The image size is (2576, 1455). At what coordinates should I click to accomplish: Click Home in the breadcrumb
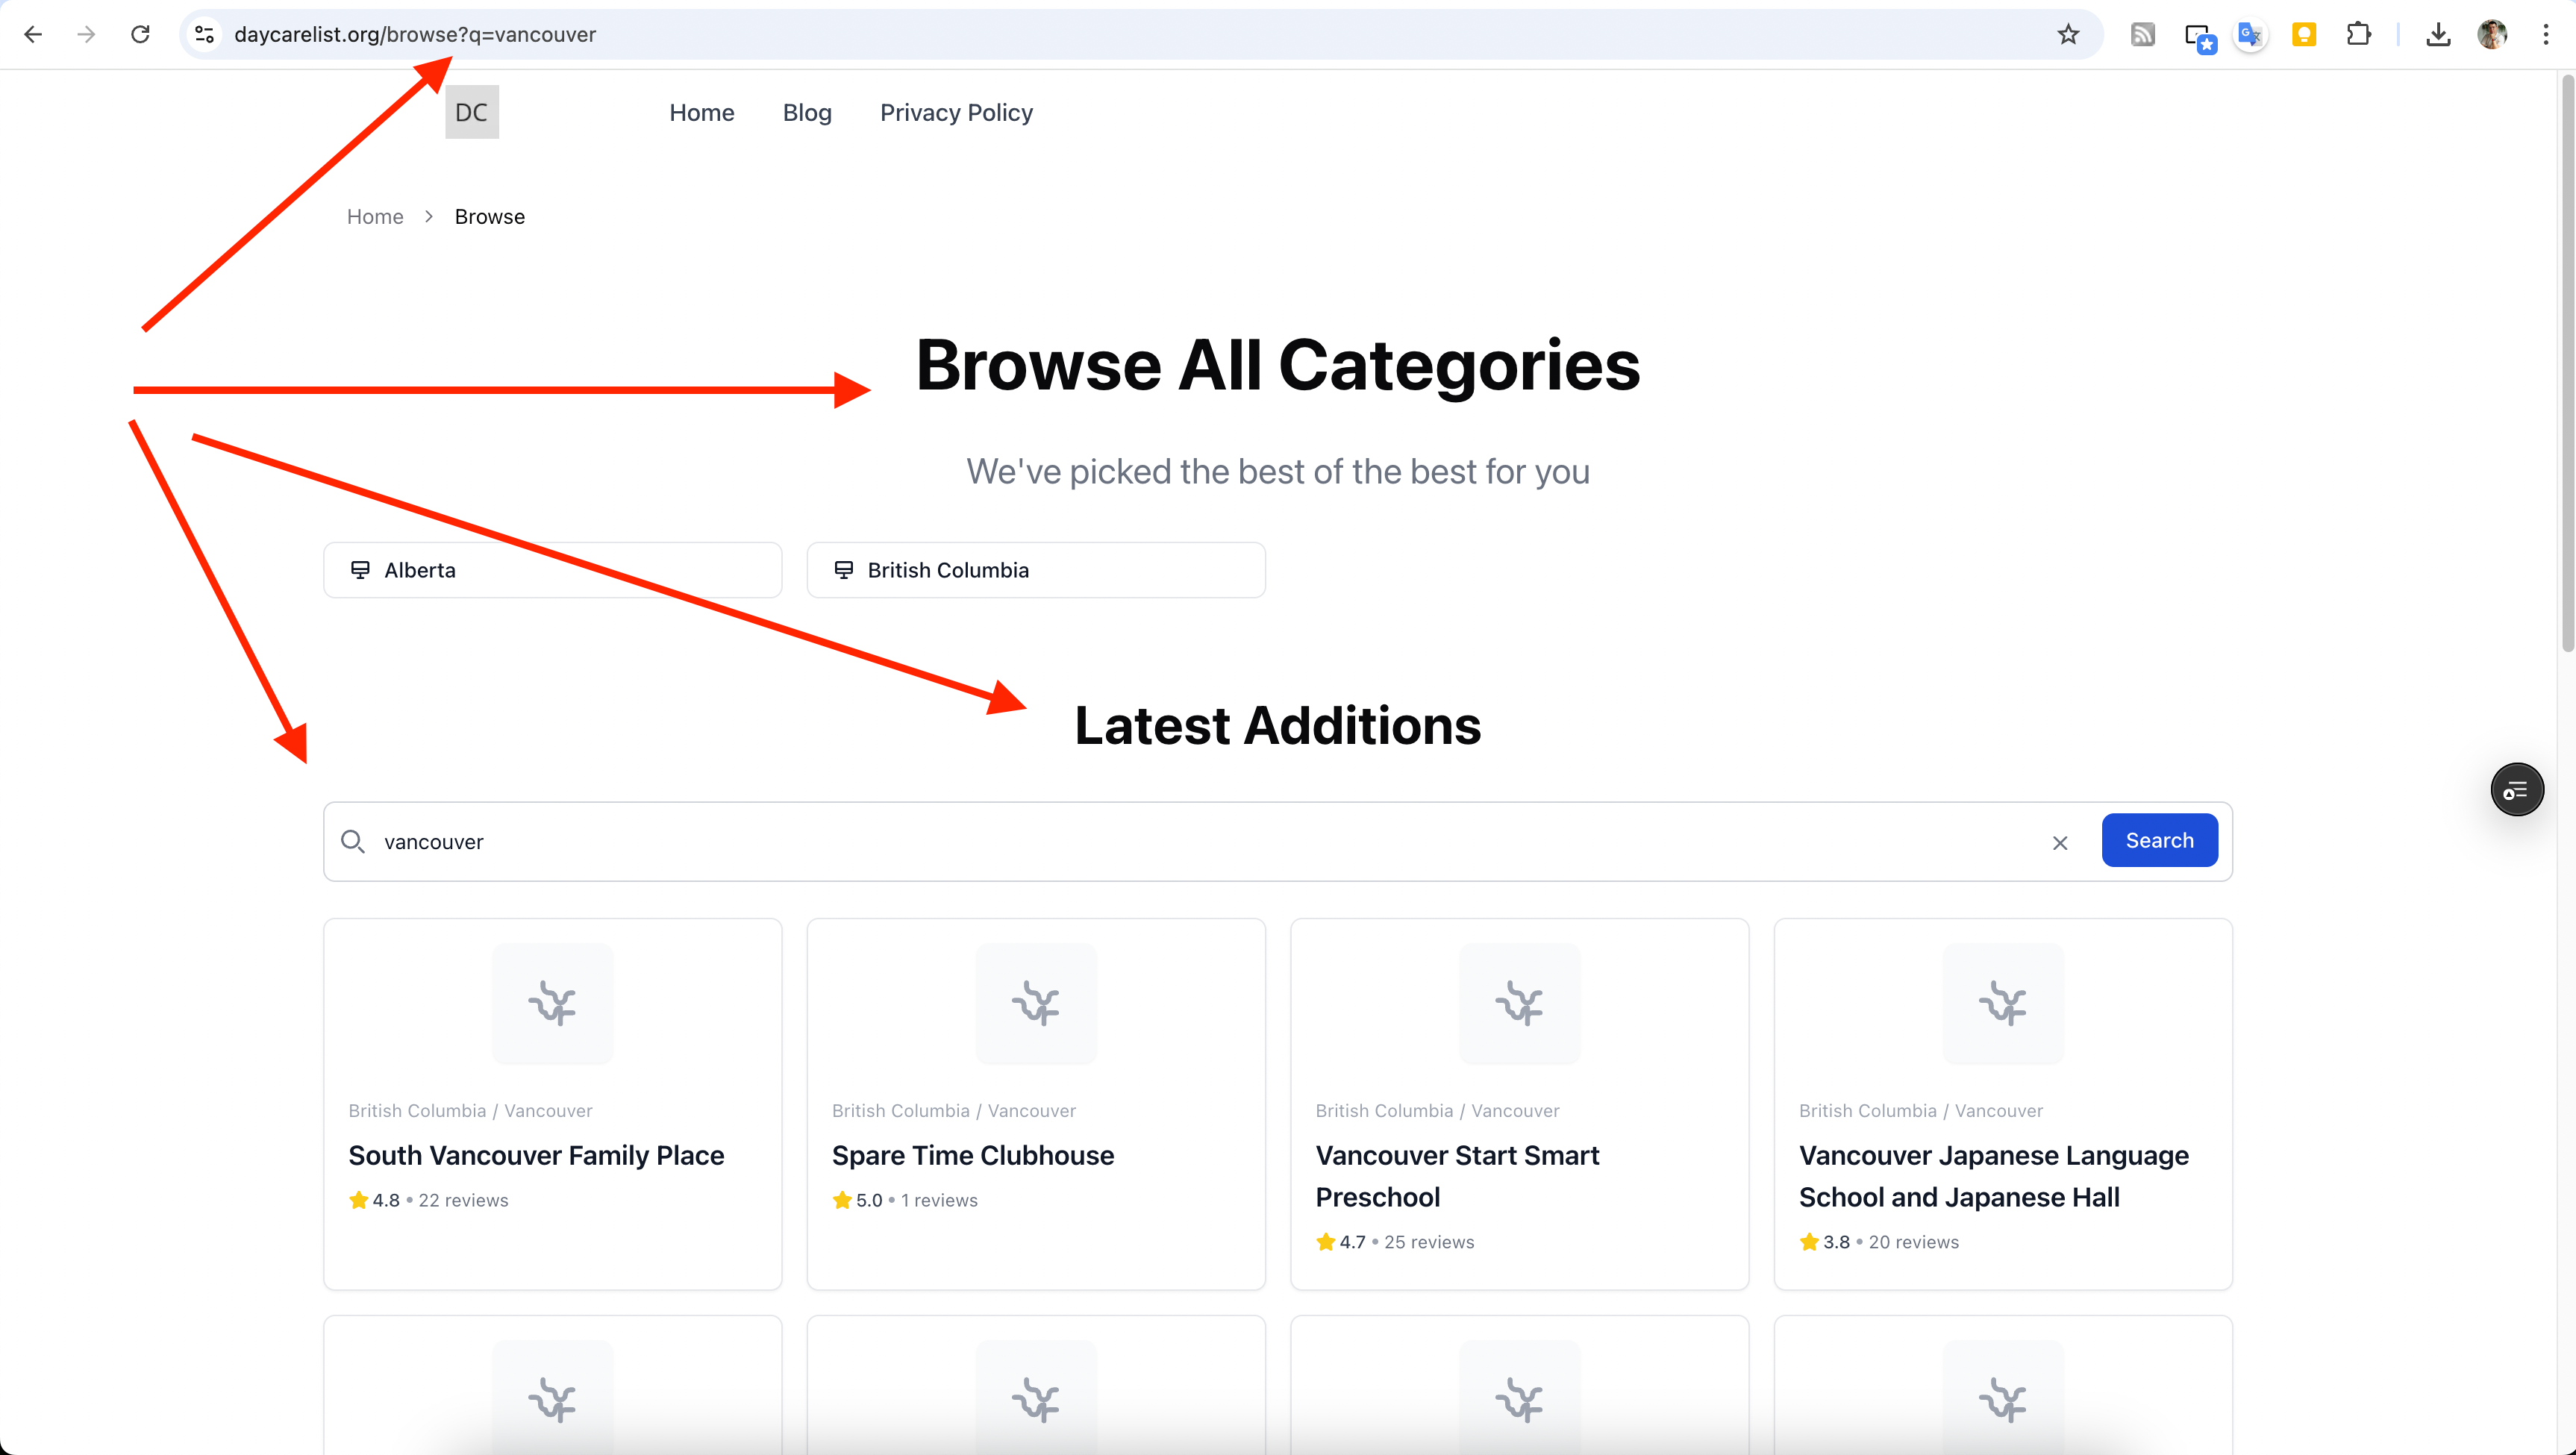click(x=375, y=217)
